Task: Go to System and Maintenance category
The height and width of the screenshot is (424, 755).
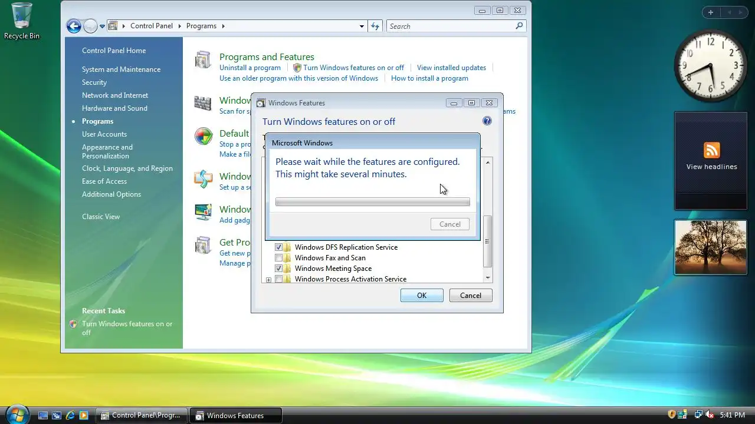Action: pyautogui.click(x=121, y=69)
